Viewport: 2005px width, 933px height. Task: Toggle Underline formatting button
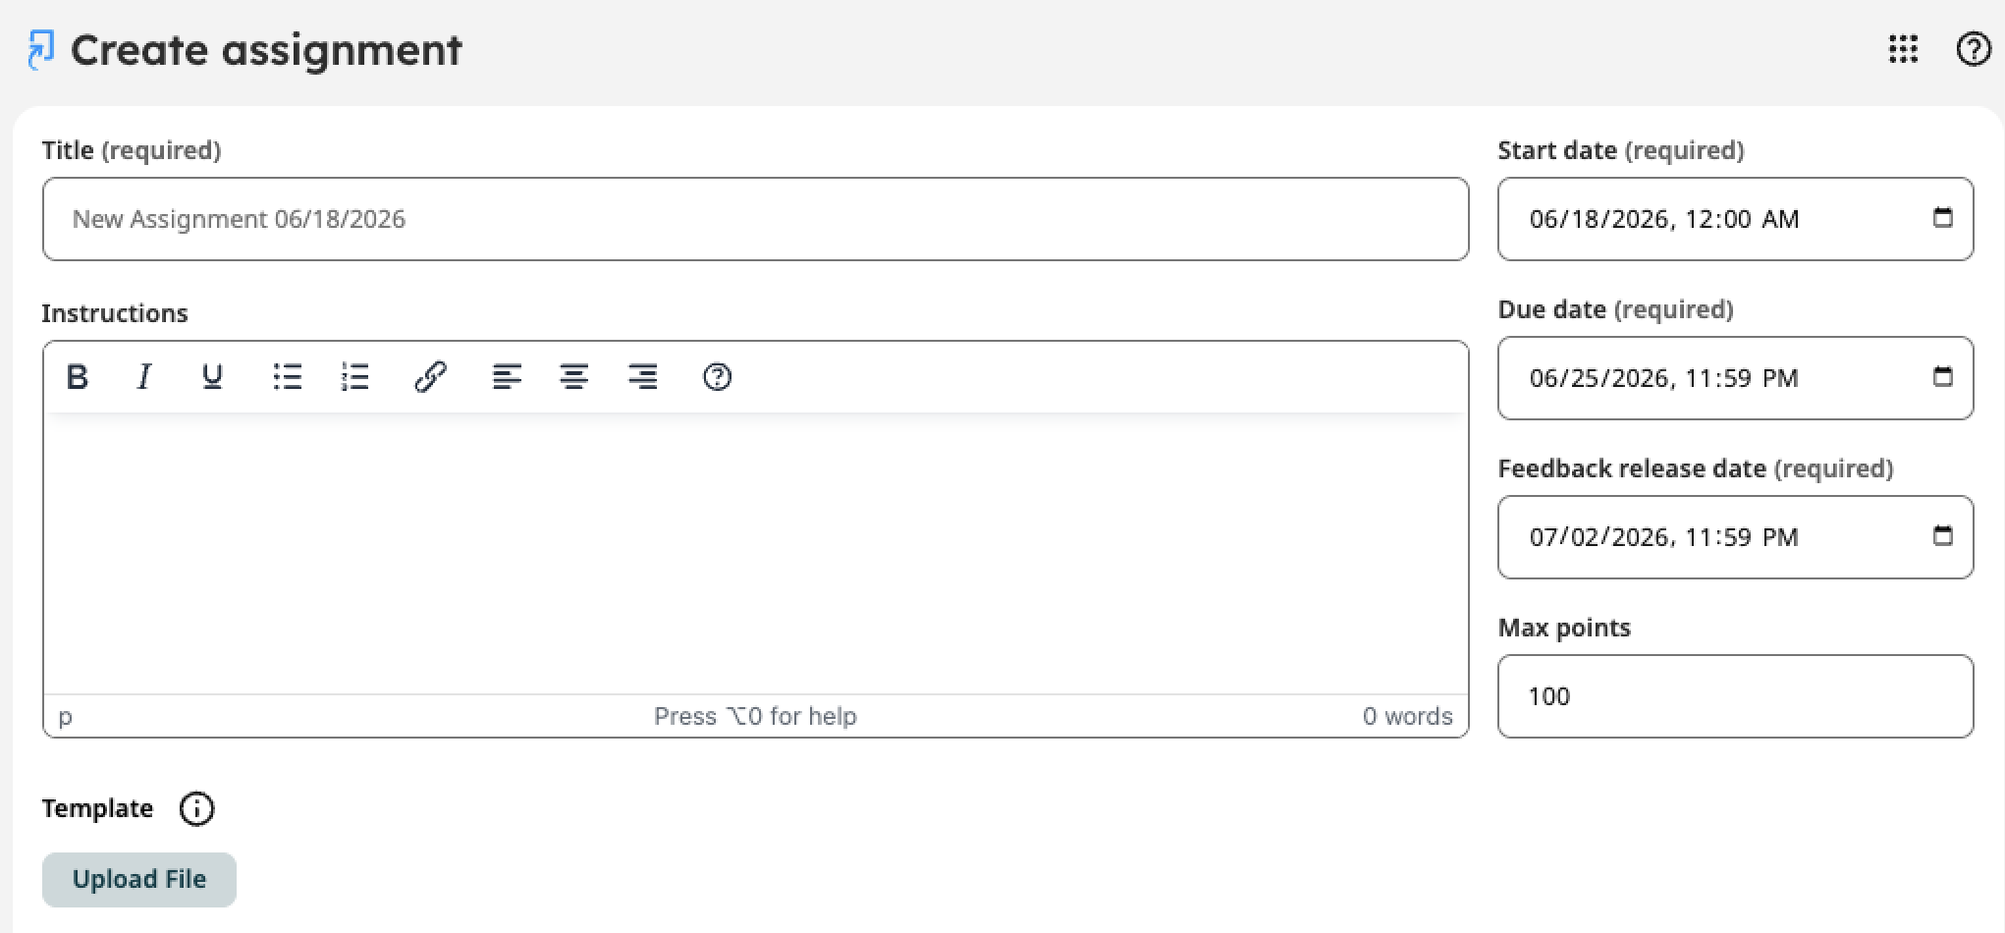point(212,377)
